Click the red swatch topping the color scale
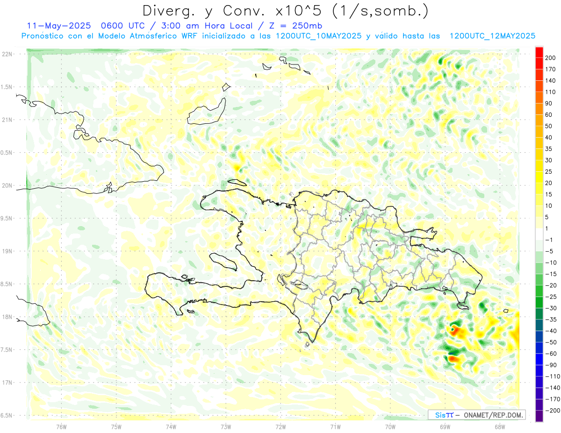This screenshot has width=561, height=433. 539,53
